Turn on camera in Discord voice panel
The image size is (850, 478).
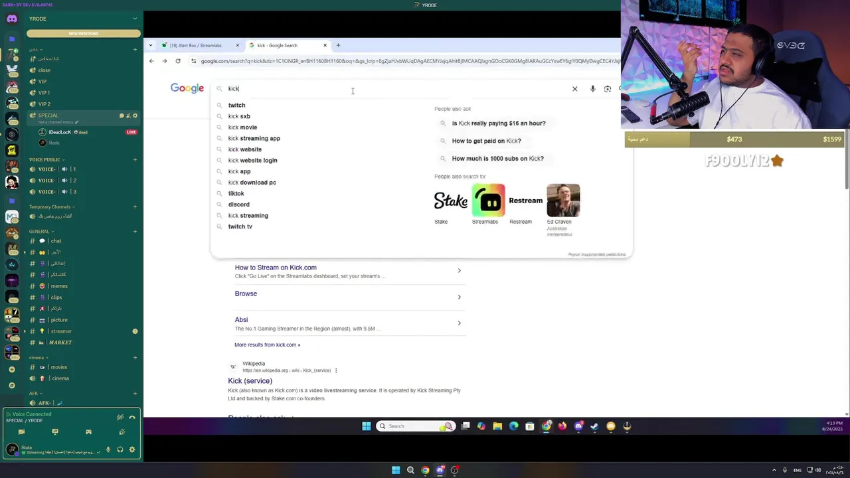(21, 432)
